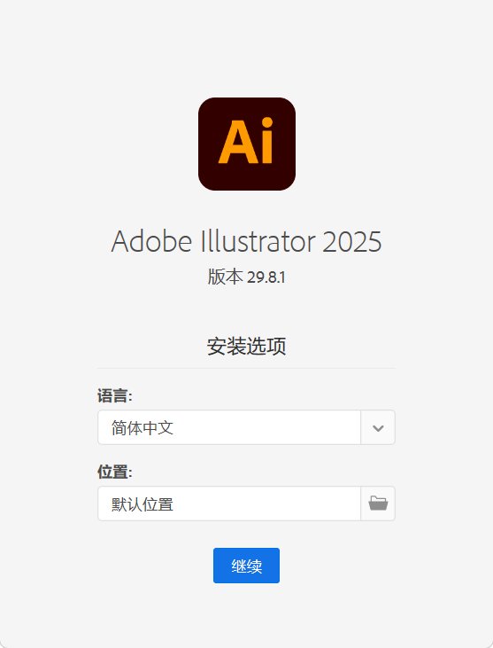Select the 简体中文 language combo box
This screenshot has width=493, height=648.
pos(246,428)
